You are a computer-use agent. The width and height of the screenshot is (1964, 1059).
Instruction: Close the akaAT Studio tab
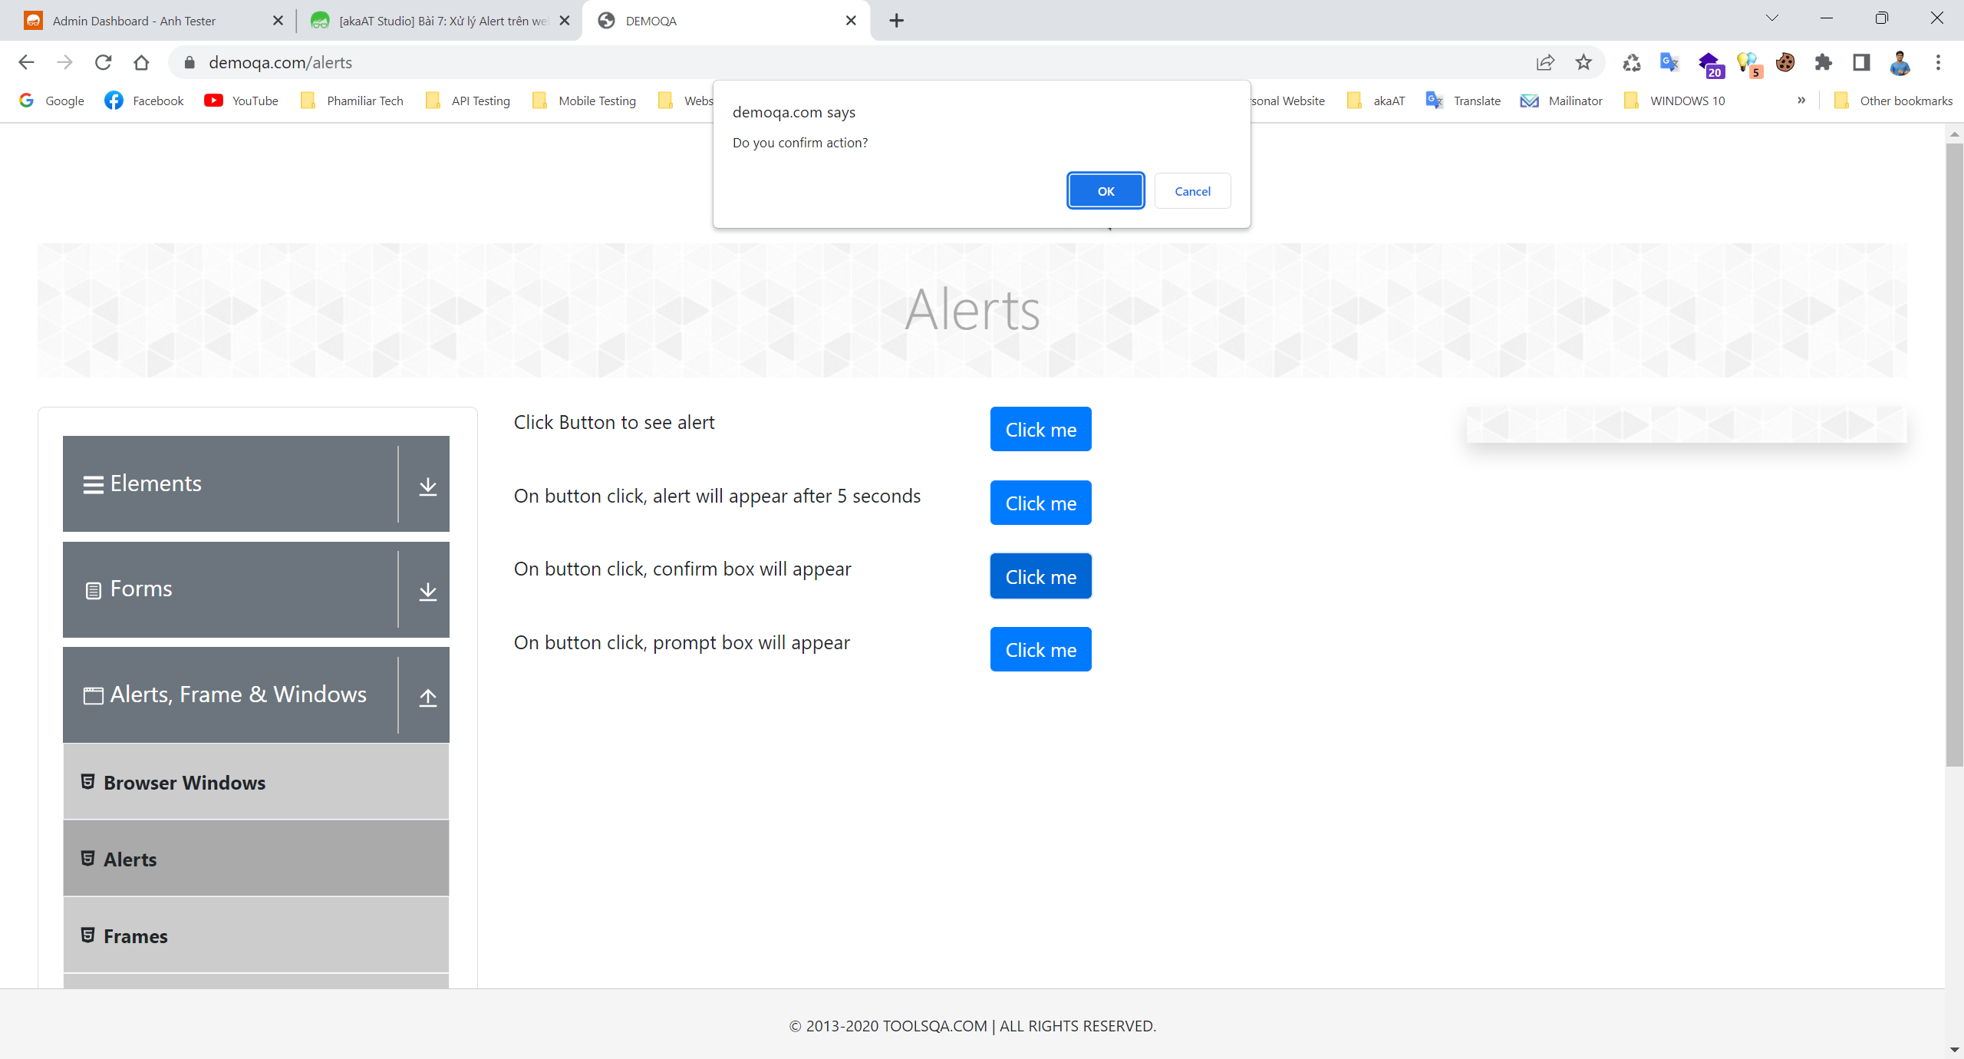(565, 21)
